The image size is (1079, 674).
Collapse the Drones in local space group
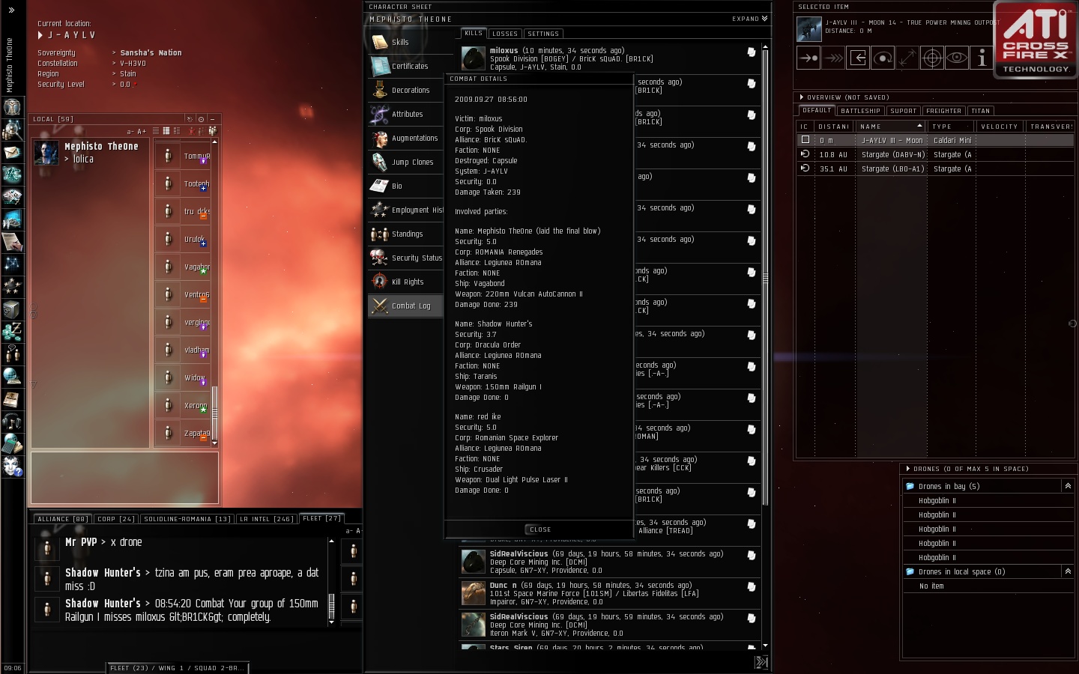(1068, 571)
